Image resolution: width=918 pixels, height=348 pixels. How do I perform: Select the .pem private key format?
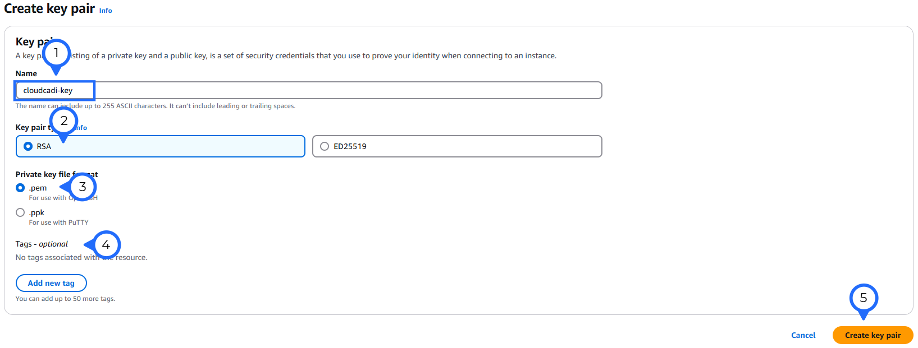[x=20, y=188]
